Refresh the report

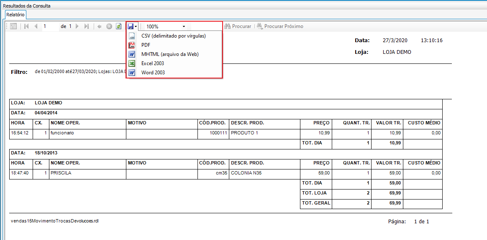(119, 27)
